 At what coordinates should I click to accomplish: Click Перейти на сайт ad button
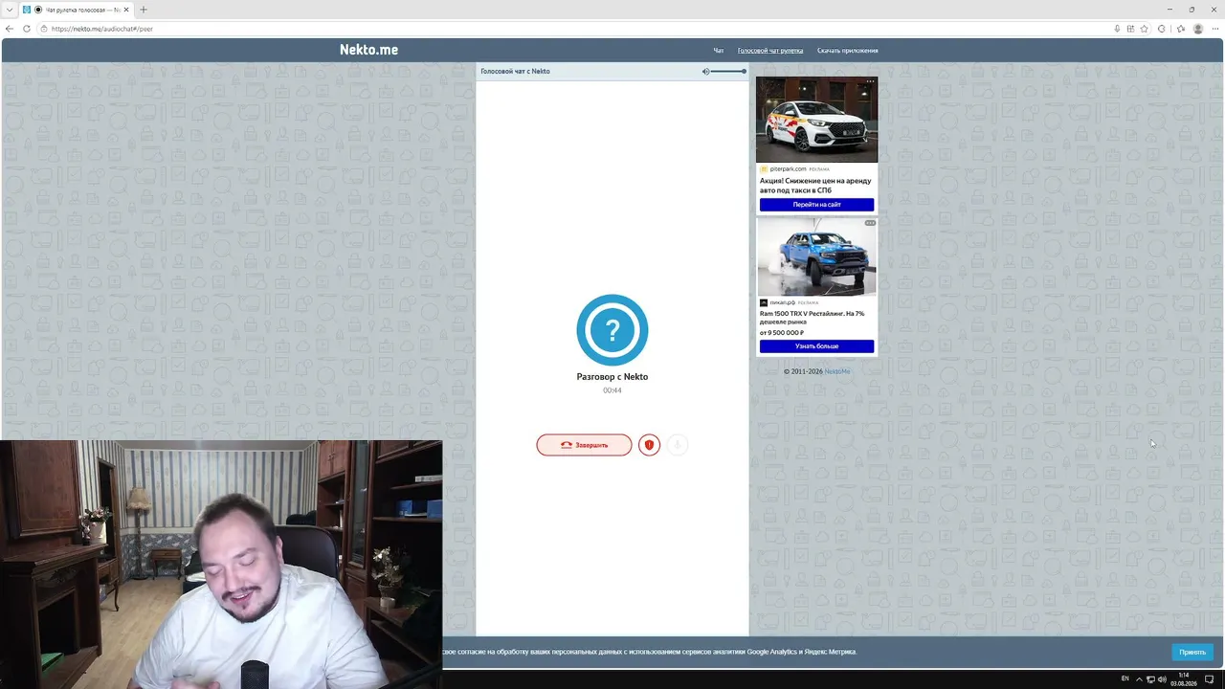816,205
